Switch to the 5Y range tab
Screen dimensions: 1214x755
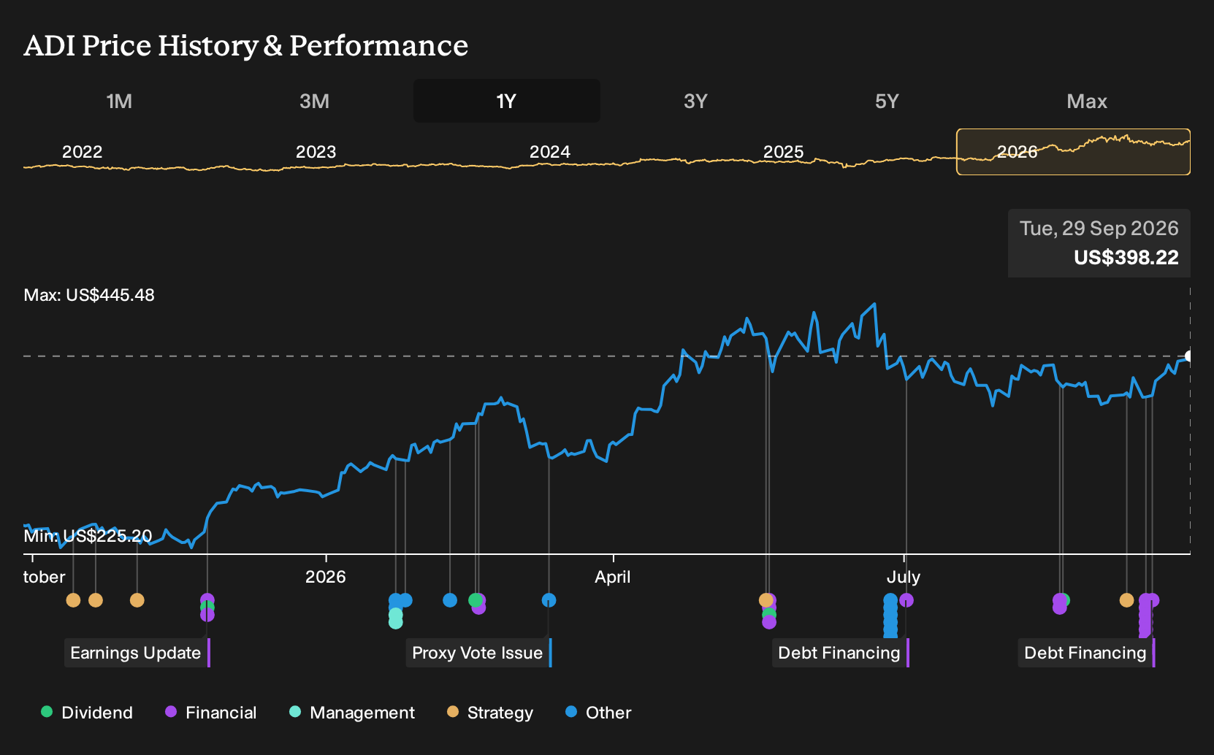point(887,101)
